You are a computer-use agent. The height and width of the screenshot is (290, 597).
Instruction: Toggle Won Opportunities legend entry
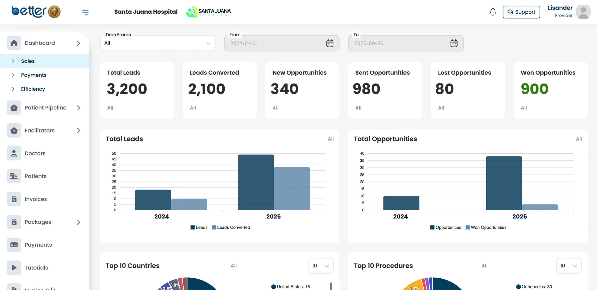(486, 227)
